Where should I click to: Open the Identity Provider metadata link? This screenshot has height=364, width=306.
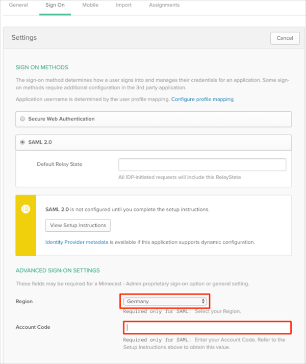76,242
